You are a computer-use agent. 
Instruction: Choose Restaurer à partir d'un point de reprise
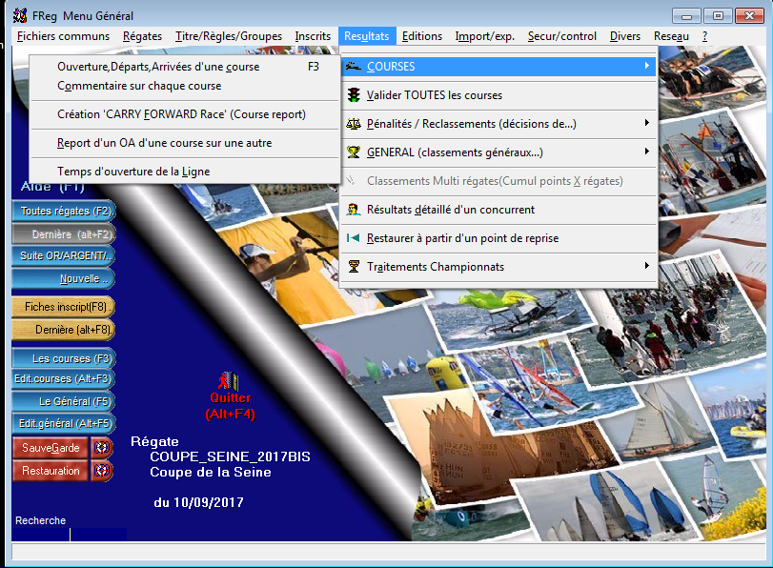(x=498, y=238)
